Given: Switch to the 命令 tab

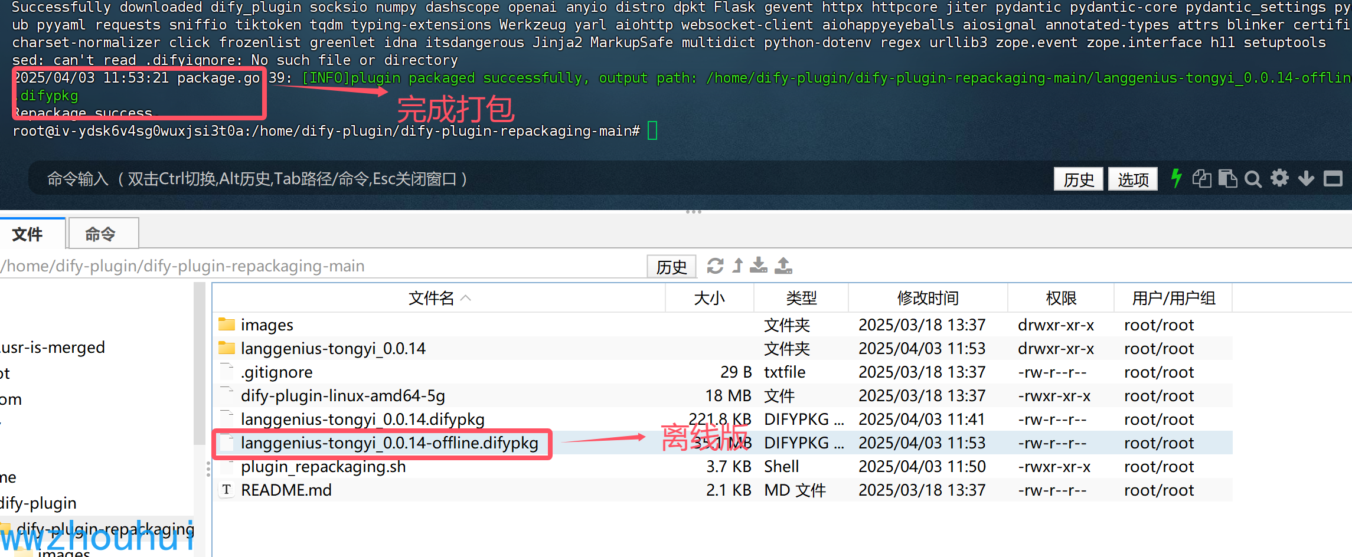Looking at the screenshot, I should point(103,233).
